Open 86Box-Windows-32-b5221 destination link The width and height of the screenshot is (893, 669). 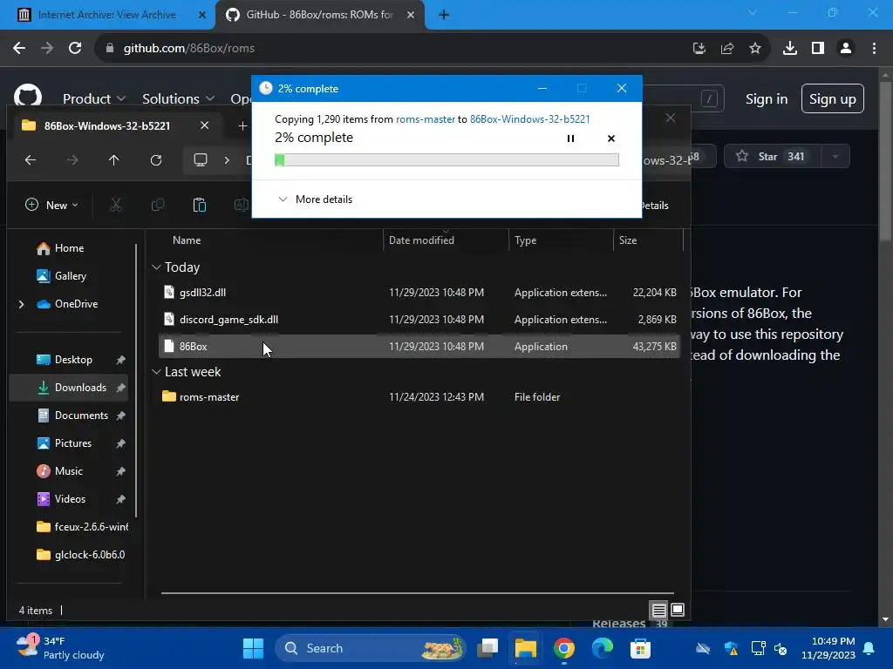[x=529, y=118]
